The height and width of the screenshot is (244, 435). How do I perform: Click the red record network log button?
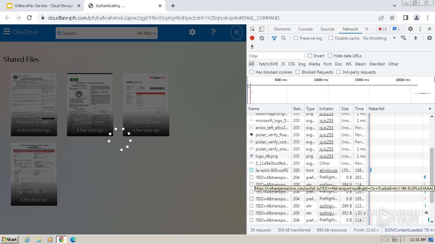tap(252, 38)
